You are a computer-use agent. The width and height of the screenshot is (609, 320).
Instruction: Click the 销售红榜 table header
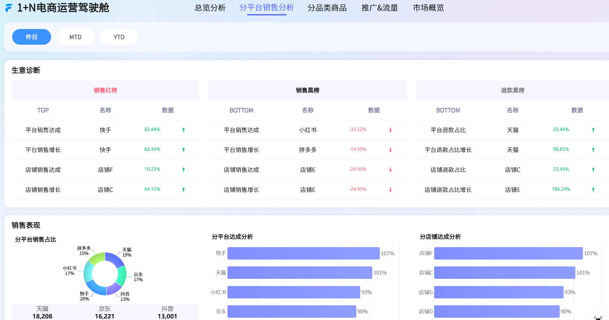pos(105,90)
